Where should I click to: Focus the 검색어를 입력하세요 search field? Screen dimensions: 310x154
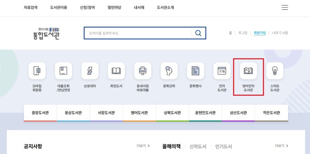click(x=138, y=33)
